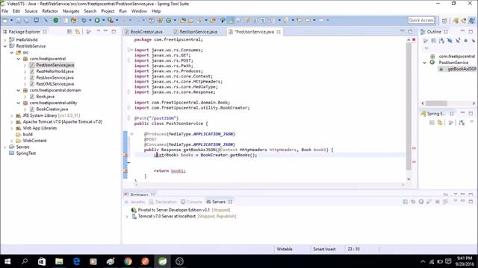Click the green Run button in toolbar

(x=97, y=20)
